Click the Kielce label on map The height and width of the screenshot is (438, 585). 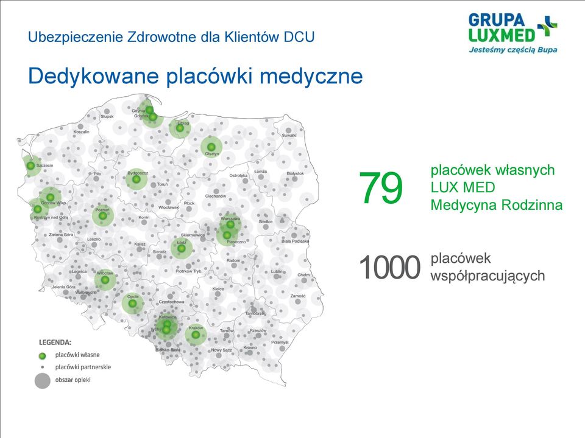(218, 288)
